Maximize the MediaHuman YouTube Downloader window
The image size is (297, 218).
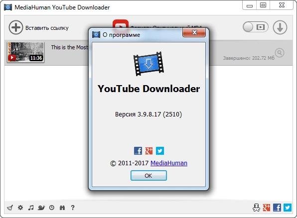coord(263,5)
